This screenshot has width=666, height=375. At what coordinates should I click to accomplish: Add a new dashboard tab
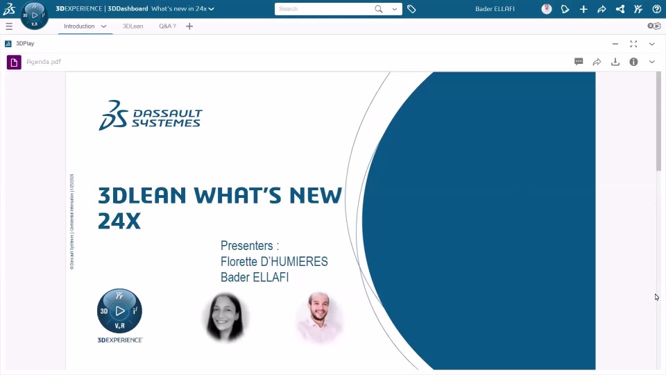pos(189,26)
